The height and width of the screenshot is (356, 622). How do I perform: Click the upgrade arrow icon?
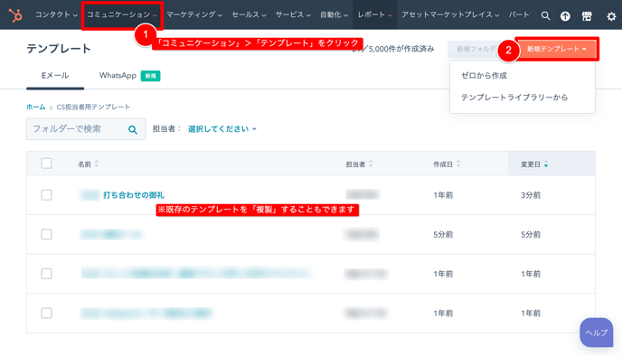[x=565, y=16]
